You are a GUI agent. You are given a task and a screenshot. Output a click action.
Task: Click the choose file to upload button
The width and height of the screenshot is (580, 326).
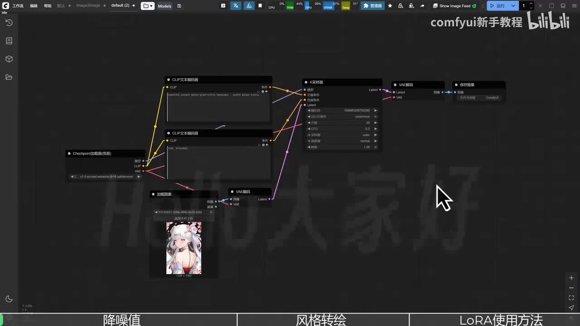pyautogui.click(x=184, y=218)
